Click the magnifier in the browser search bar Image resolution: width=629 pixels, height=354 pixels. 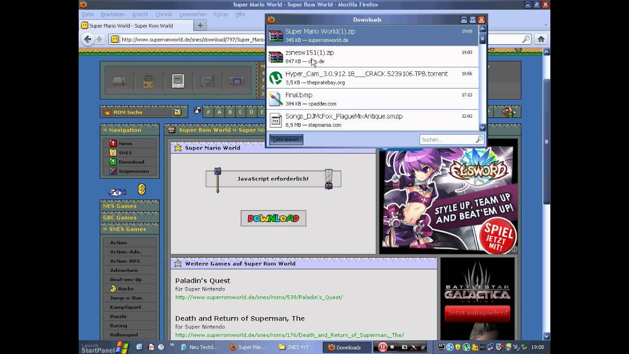526,39
